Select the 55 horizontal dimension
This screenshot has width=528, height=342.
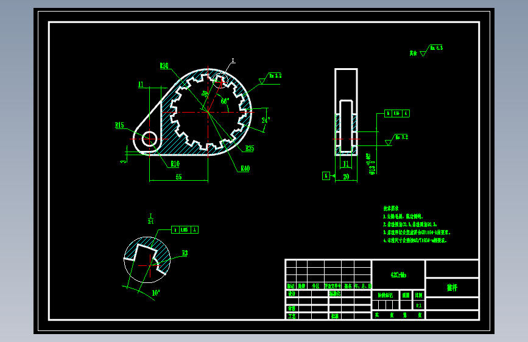click(179, 176)
